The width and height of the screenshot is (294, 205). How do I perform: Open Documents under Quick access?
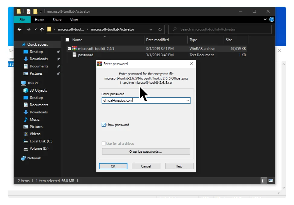(39, 66)
